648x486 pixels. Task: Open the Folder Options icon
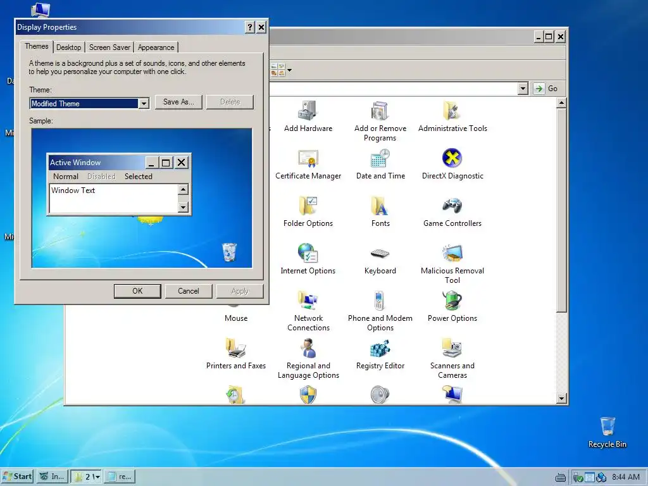click(308, 206)
